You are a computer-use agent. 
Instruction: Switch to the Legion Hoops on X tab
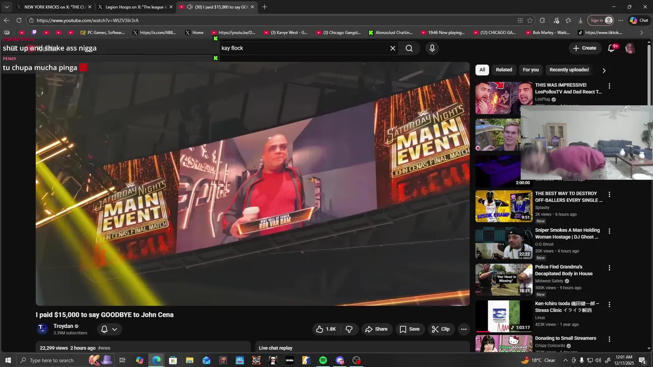coord(135,7)
